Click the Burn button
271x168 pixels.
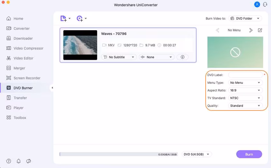[249, 154]
